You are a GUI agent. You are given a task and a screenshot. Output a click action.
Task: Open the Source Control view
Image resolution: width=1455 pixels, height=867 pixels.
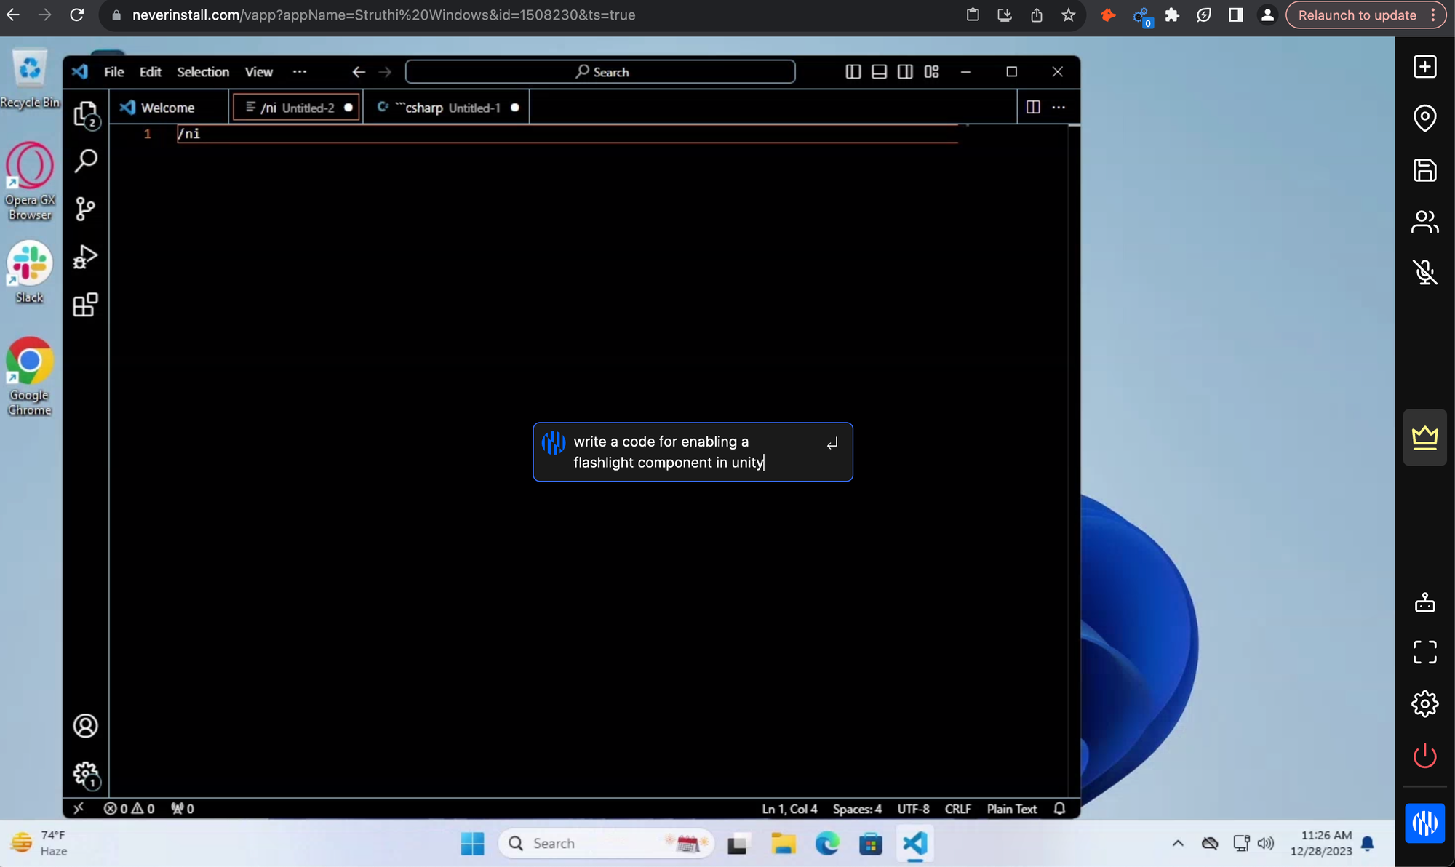[85, 209]
